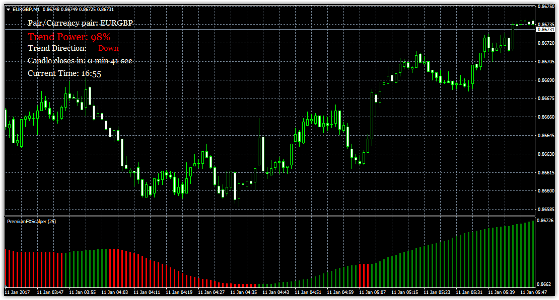Click the red Down trend value

108,48
